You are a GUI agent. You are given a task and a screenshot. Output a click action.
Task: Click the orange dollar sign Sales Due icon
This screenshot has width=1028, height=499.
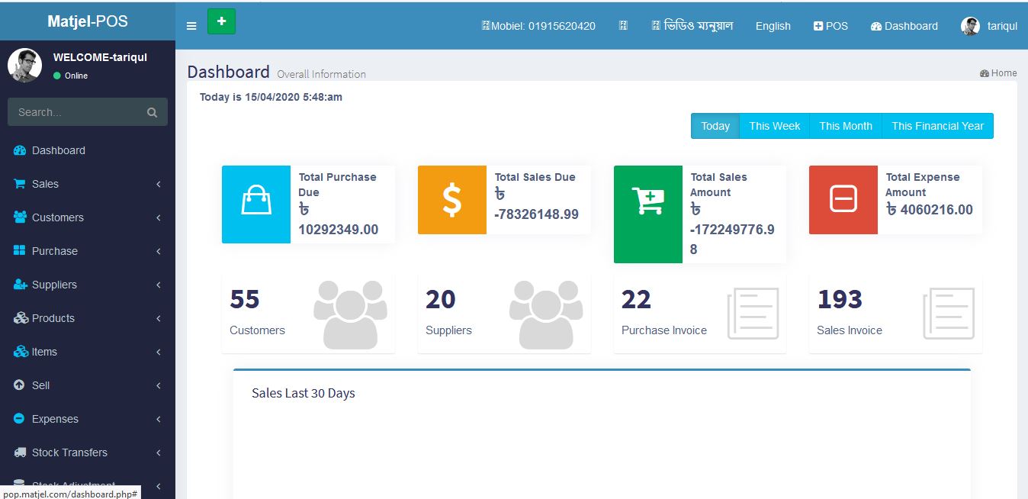[x=452, y=200]
